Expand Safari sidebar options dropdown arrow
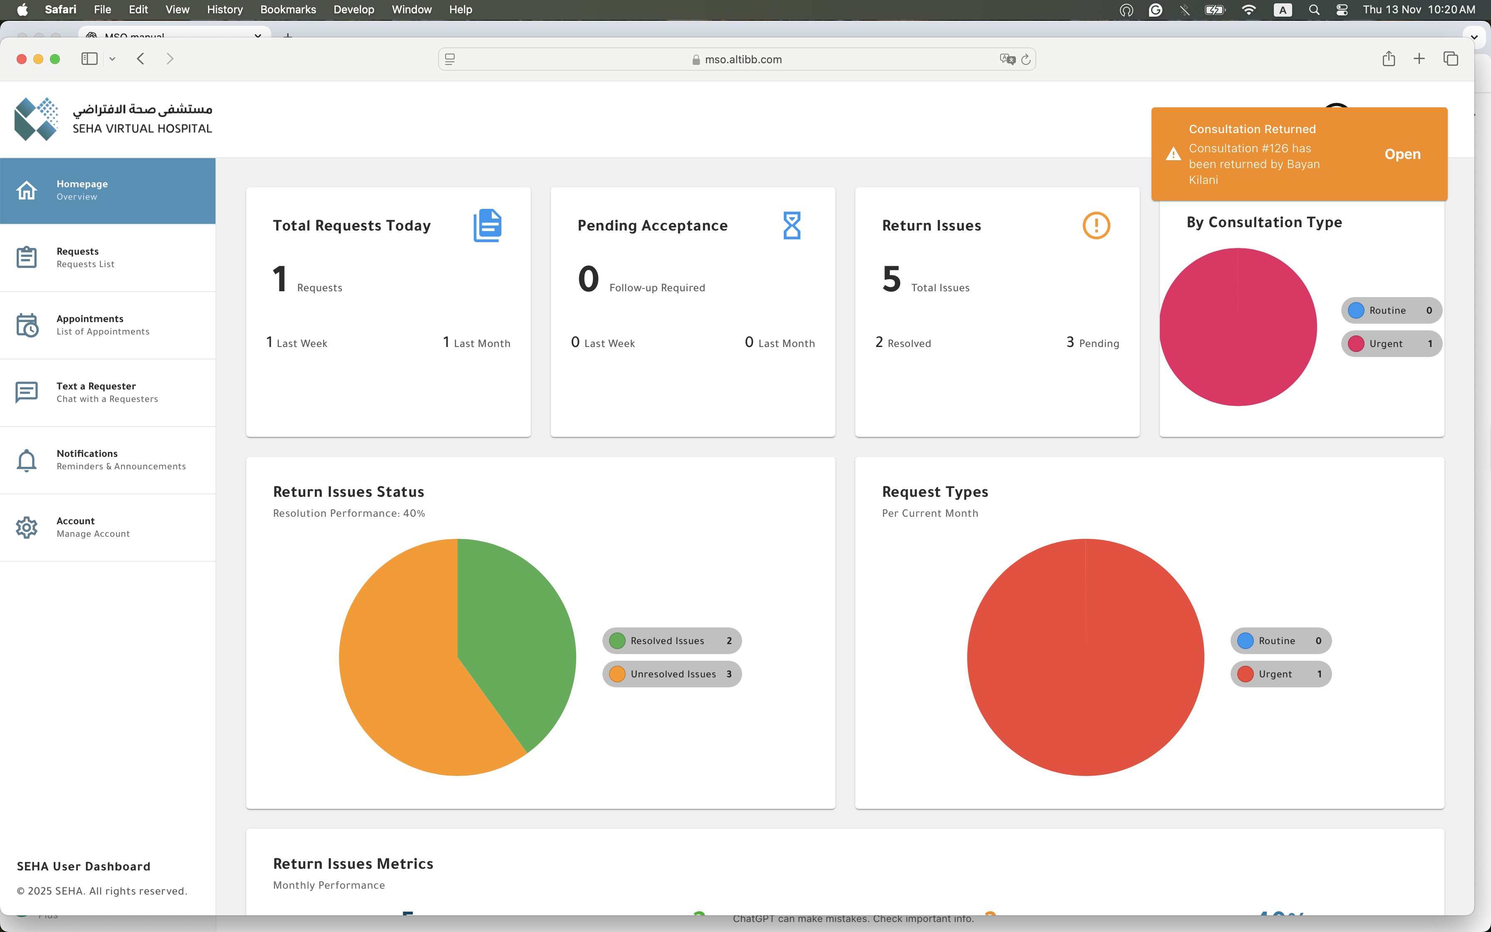The image size is (1491, 932). pyautogui.click(x=112, y=59)
